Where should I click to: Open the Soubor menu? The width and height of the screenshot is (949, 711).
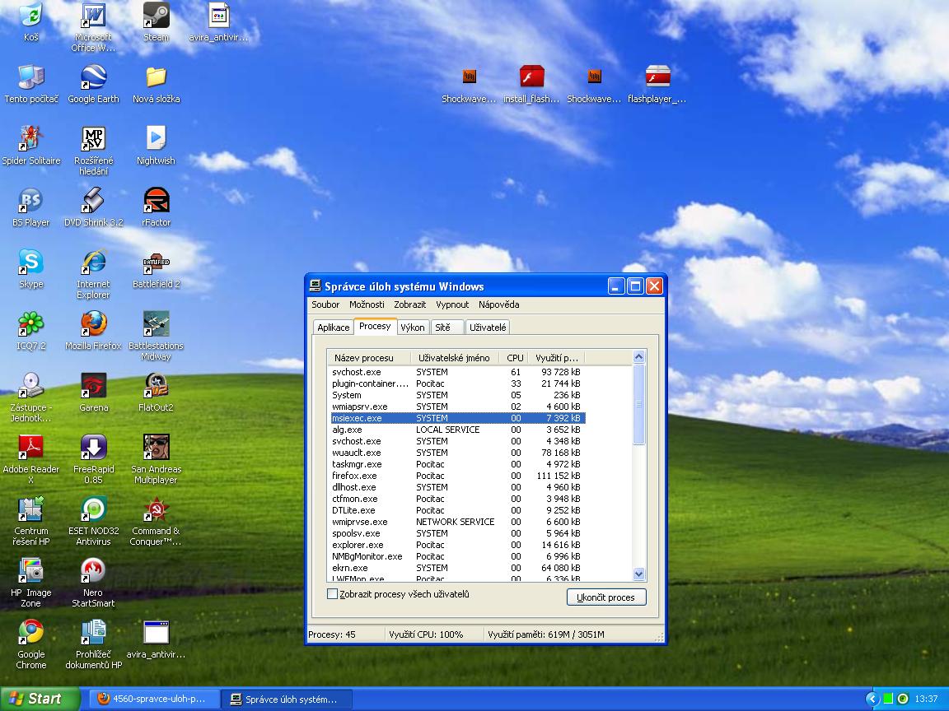point(325,304)
